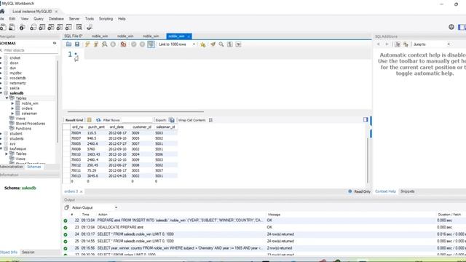Open the Database menu
Screen dimensions: 466x262
pyautogui.click(x=56, y=19)
